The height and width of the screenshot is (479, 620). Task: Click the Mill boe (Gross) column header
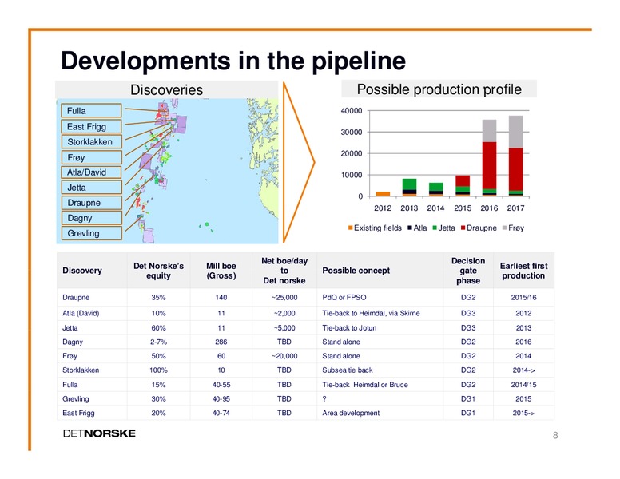221,271
